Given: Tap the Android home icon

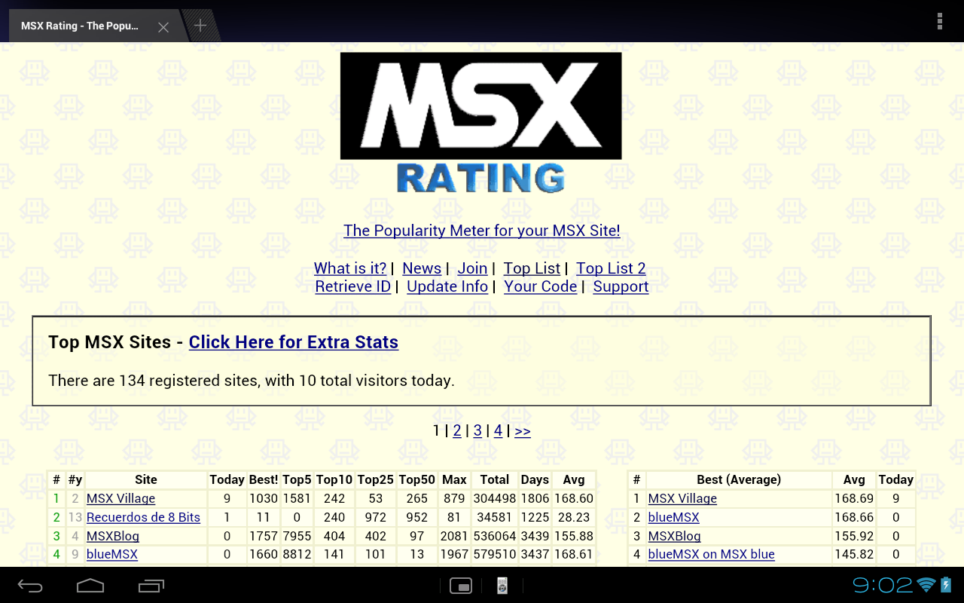Looking at the screenshot, I should point(90,586).
